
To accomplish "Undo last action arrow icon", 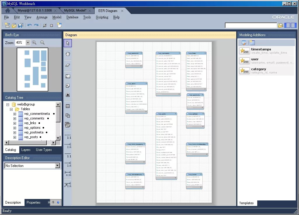I will [29, 25].
